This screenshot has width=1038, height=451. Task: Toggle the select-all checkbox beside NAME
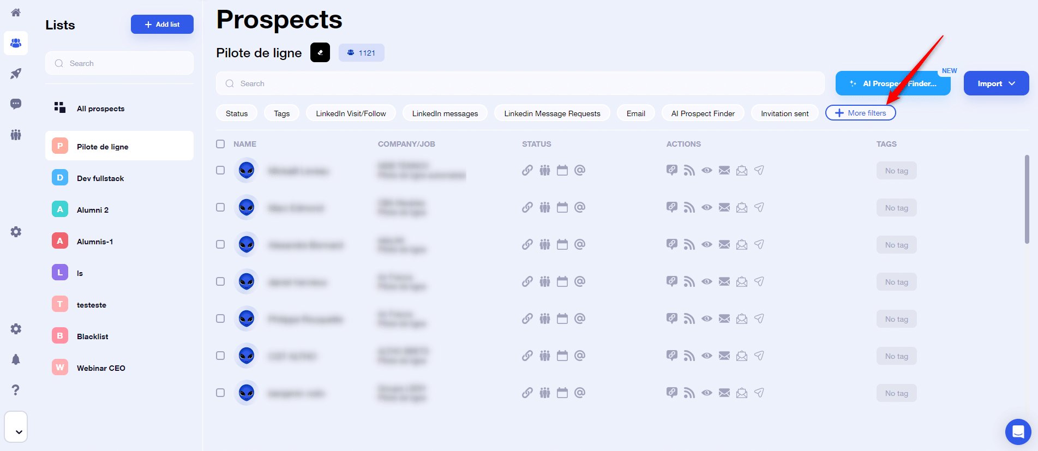coord(220,144)
